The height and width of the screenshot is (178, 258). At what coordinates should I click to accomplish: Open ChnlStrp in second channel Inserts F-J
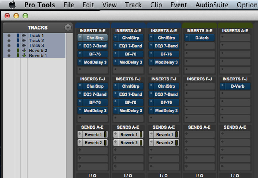pyautogui.click(x=131, y=86)
